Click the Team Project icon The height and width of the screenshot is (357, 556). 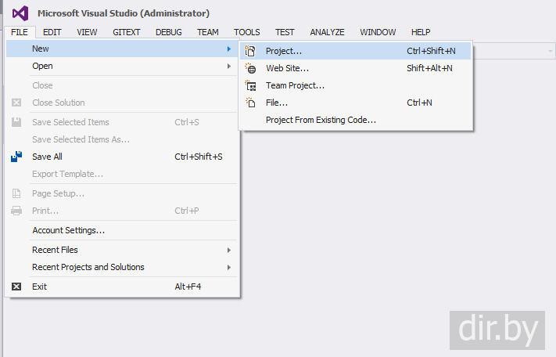pos(250,85)
